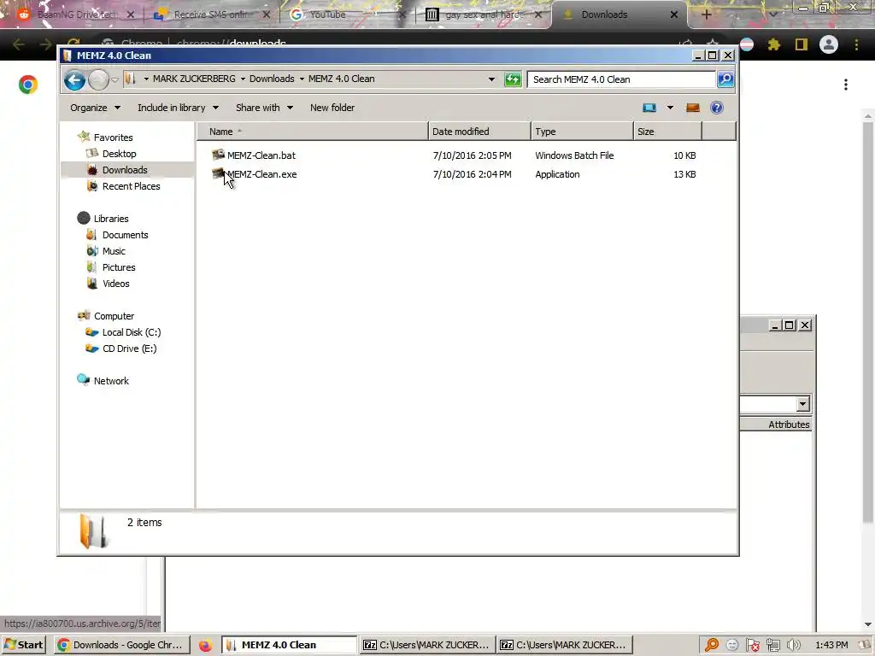Open the Pictures library
This screenshot has height=656, width=875.
119,267
